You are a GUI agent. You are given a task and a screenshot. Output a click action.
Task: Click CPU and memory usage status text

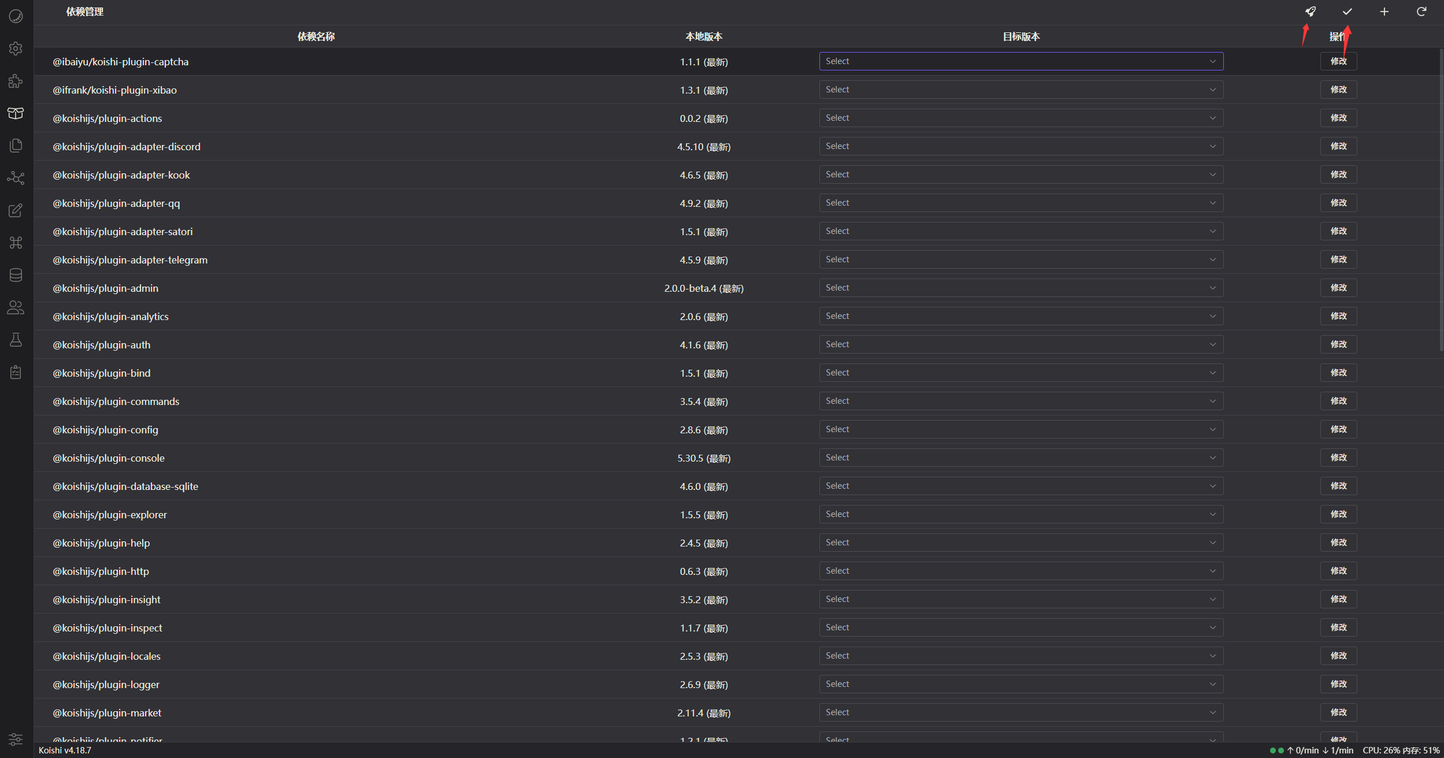tap(1401, 750)
